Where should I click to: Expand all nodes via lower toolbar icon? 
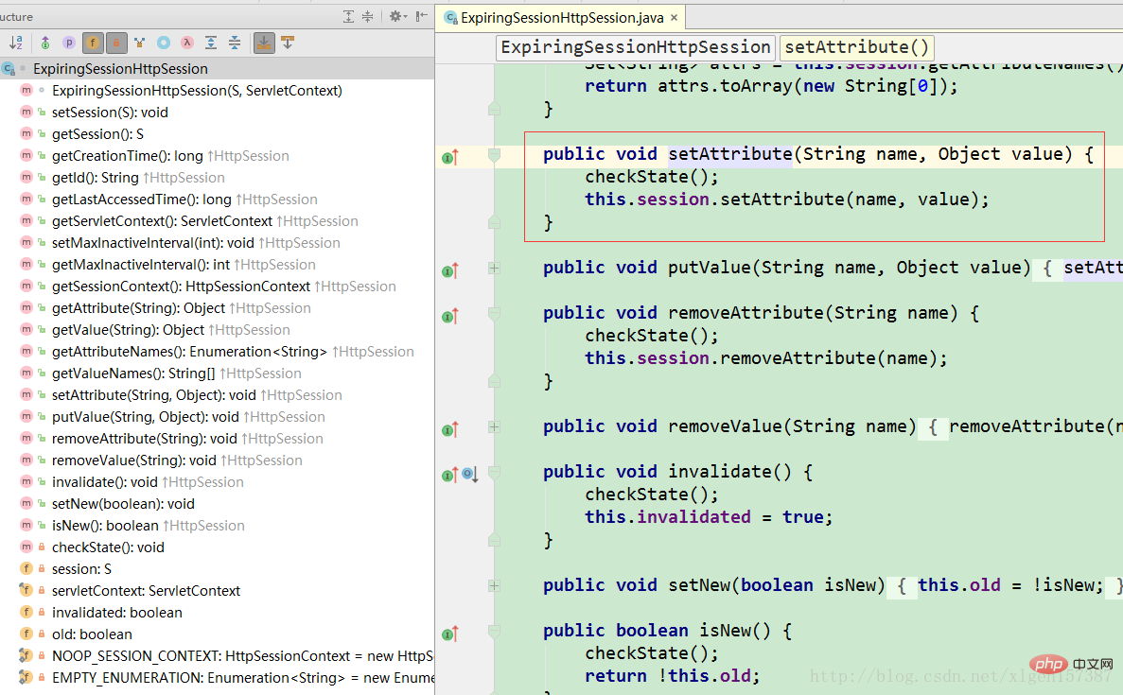point(211,43)
